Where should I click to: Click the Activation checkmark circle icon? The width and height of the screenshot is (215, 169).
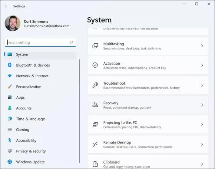(x=95, y=65)
